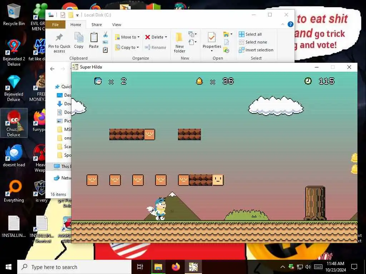Screen dimensions: 366x274
Task: Click the network tray icon
Action: (x=300, y=267)
